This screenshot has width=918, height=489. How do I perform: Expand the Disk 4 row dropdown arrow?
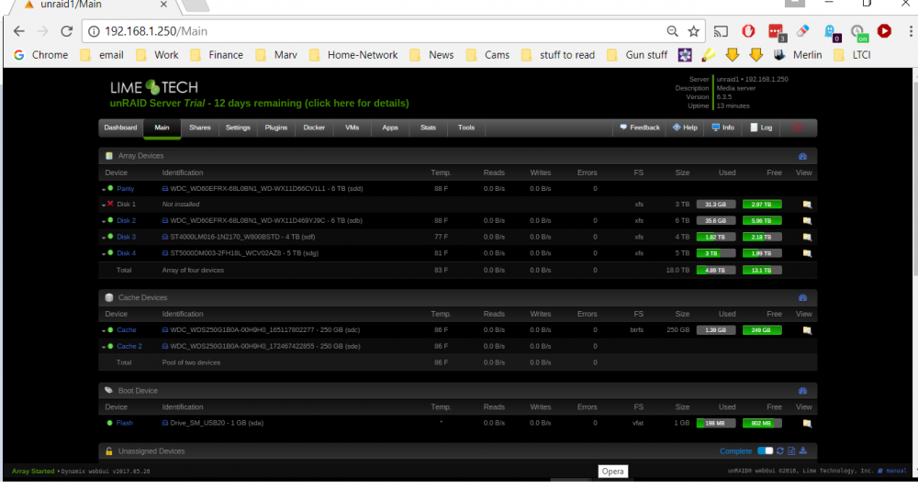coord(104,254)
